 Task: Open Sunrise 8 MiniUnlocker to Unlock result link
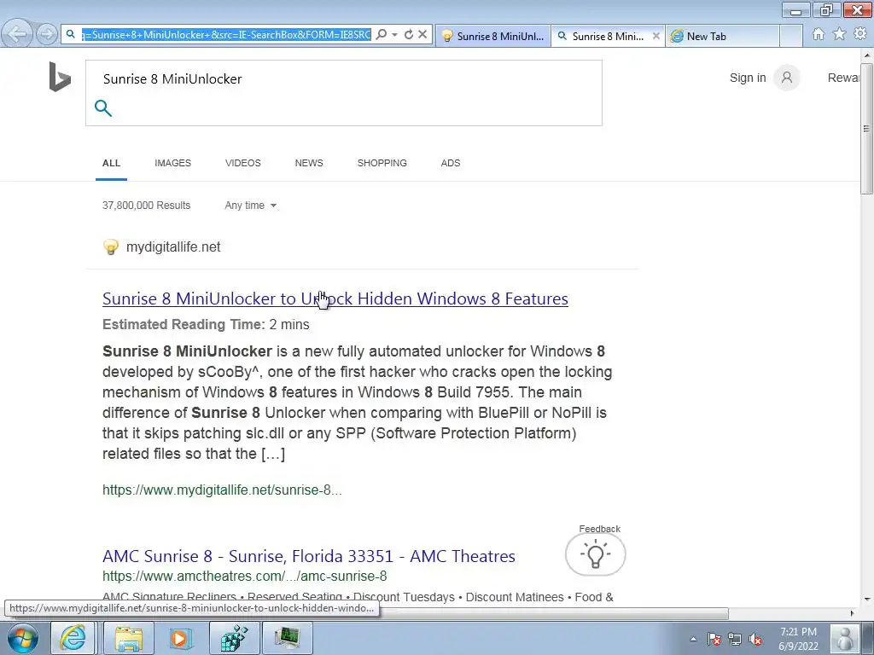point(335,299)
